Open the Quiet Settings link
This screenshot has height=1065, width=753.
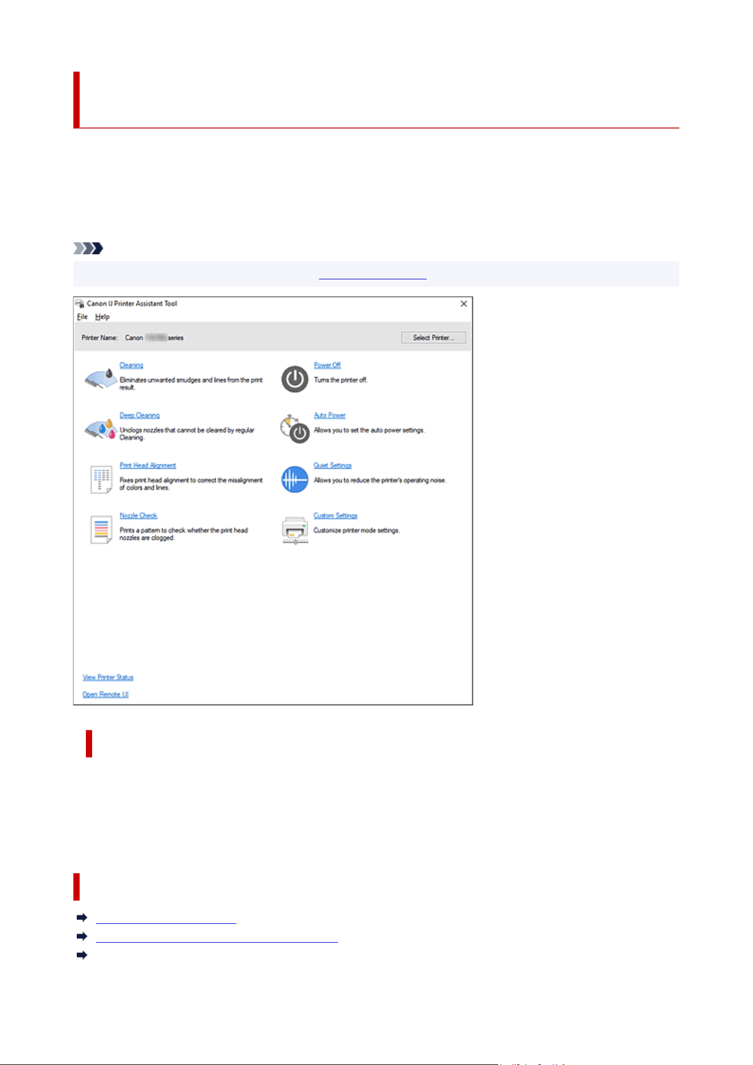[x=333, y=465]
